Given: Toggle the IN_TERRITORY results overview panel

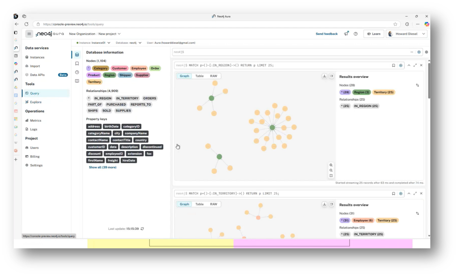Looking at the screenshot, I should point(332,204).
